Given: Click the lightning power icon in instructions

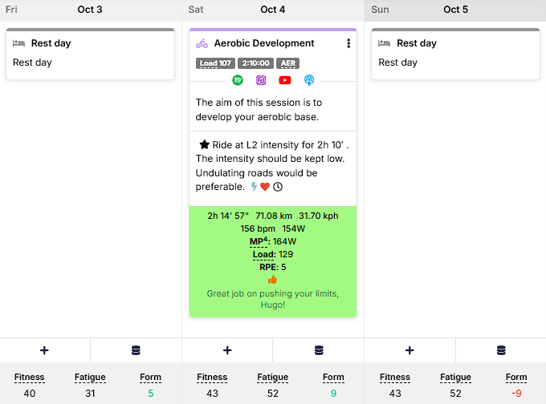Looking at the screenshot, I should point(254,187).
